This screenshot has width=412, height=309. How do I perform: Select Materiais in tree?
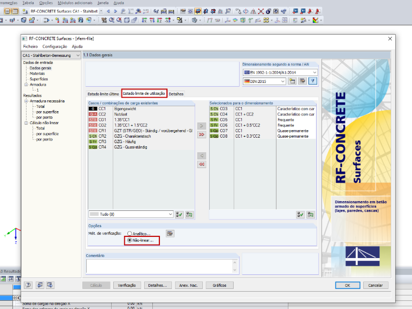click(x=37, y=74)
